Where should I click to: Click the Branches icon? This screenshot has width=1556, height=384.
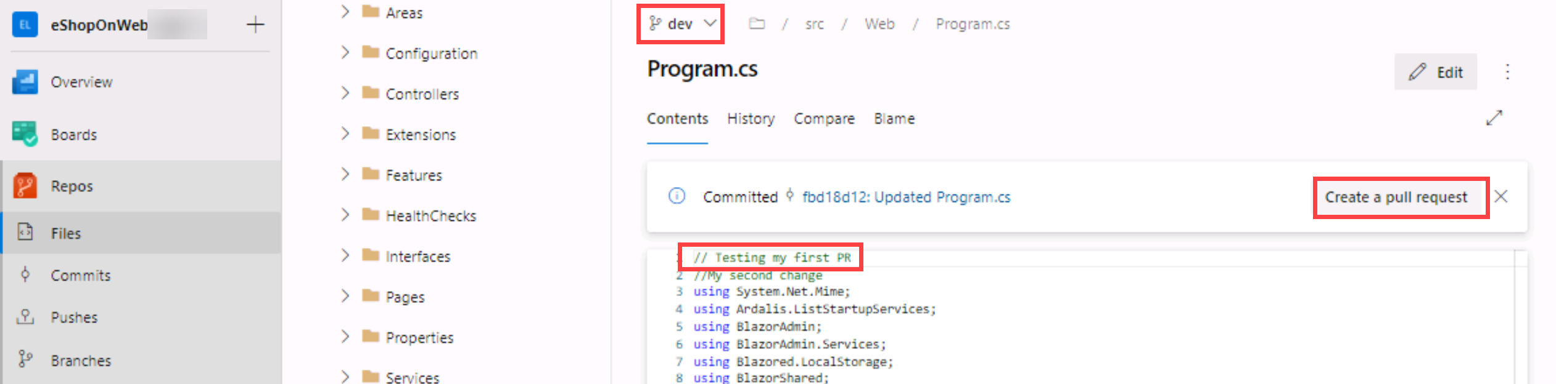(x=25, y=359)
